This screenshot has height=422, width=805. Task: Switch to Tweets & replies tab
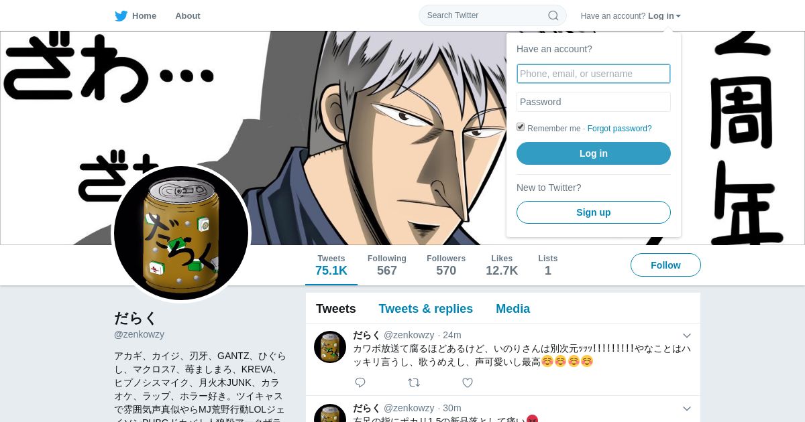(425, 309)
